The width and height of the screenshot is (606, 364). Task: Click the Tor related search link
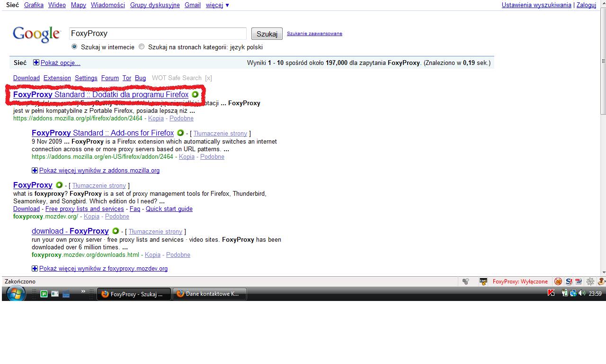click(127, 78)
